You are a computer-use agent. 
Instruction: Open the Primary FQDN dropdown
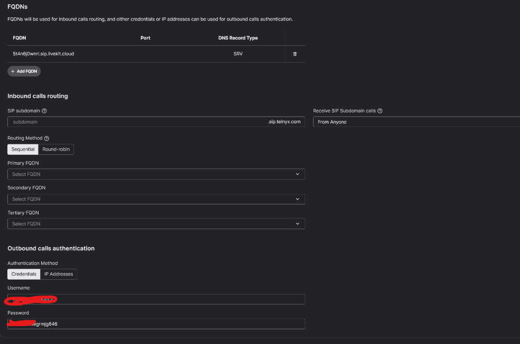(x=156, y=174)
